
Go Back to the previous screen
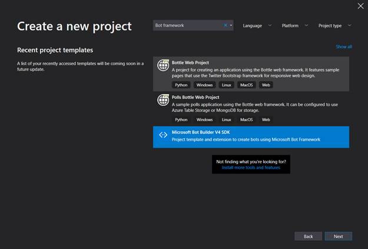tap(308, 236)
